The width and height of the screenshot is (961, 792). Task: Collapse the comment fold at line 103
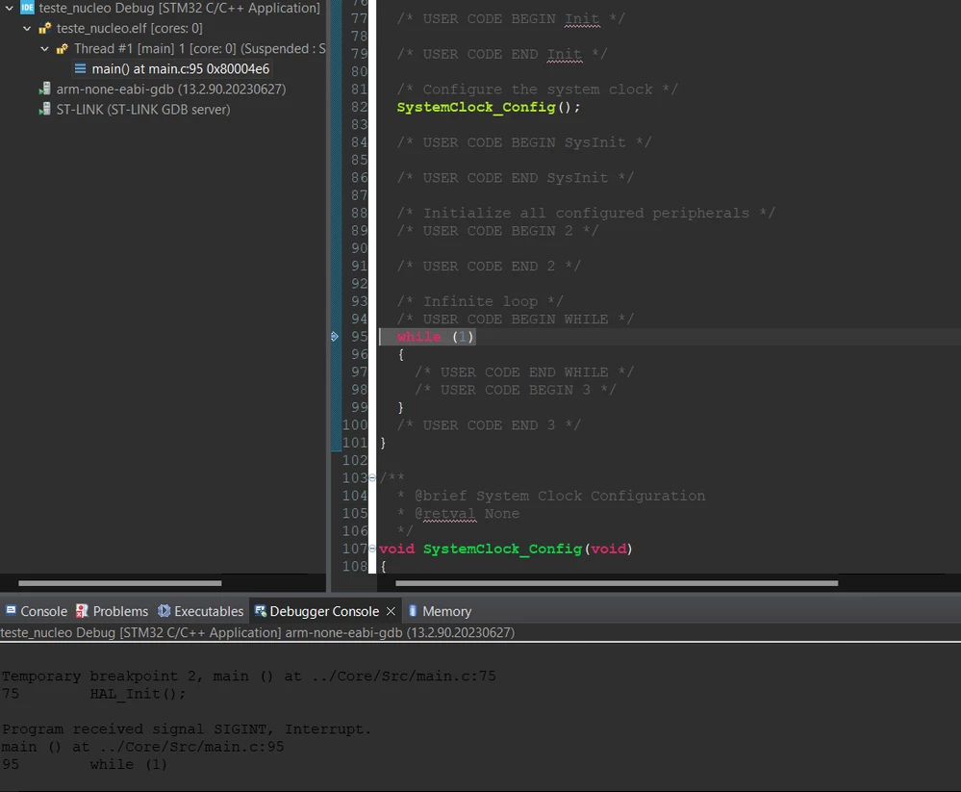pyautogui.click(x=372, y=477)
